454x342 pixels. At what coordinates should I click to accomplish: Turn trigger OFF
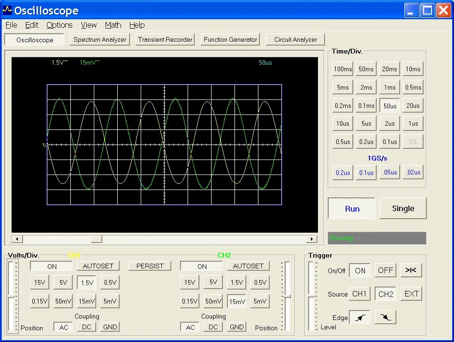coord(386,270)
